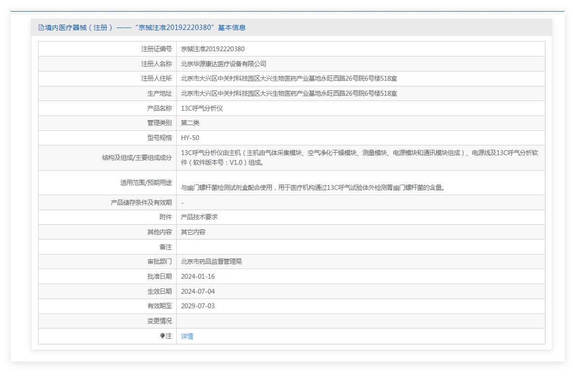Open the 详情 link in the last row

(x=187, y=336)
